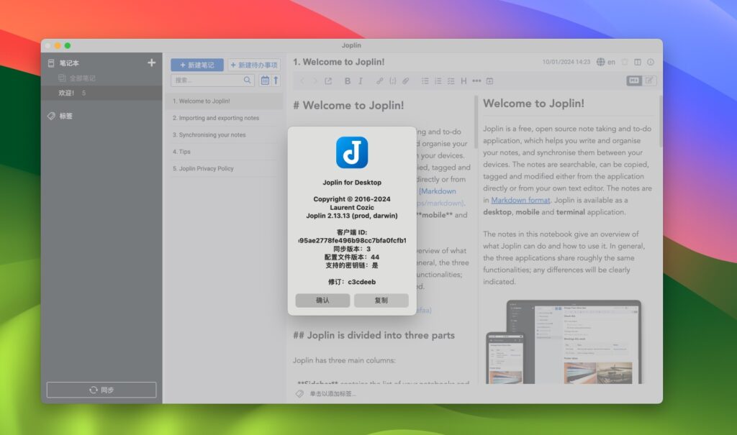This screenshot has width=737, height=435.
Task: Toggle spellchecker language globe icon
Action: click(x=600, y=62)
